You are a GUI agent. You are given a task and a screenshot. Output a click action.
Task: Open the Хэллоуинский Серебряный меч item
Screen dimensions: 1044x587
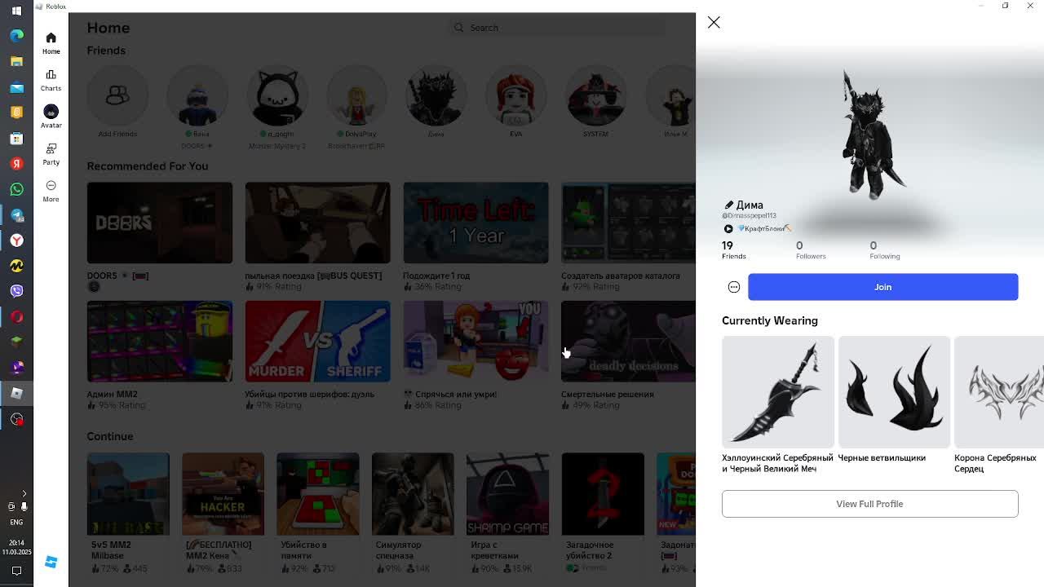778,392
